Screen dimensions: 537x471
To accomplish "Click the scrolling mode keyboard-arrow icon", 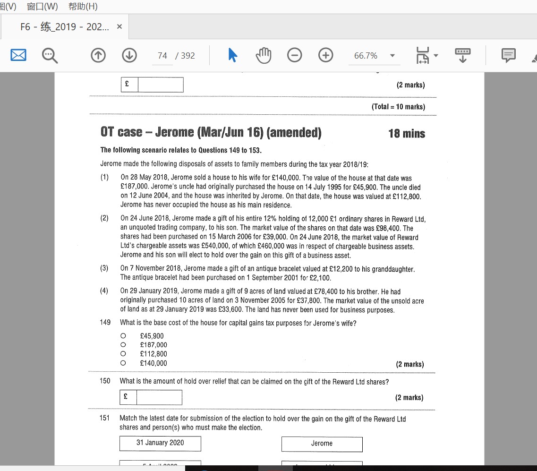I will [x=463, y=55].
